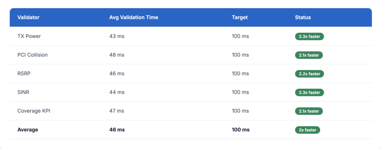Click the 44 ms validation time value
The width and height of the screenshot is (381, 149).
tap(117, 92)
